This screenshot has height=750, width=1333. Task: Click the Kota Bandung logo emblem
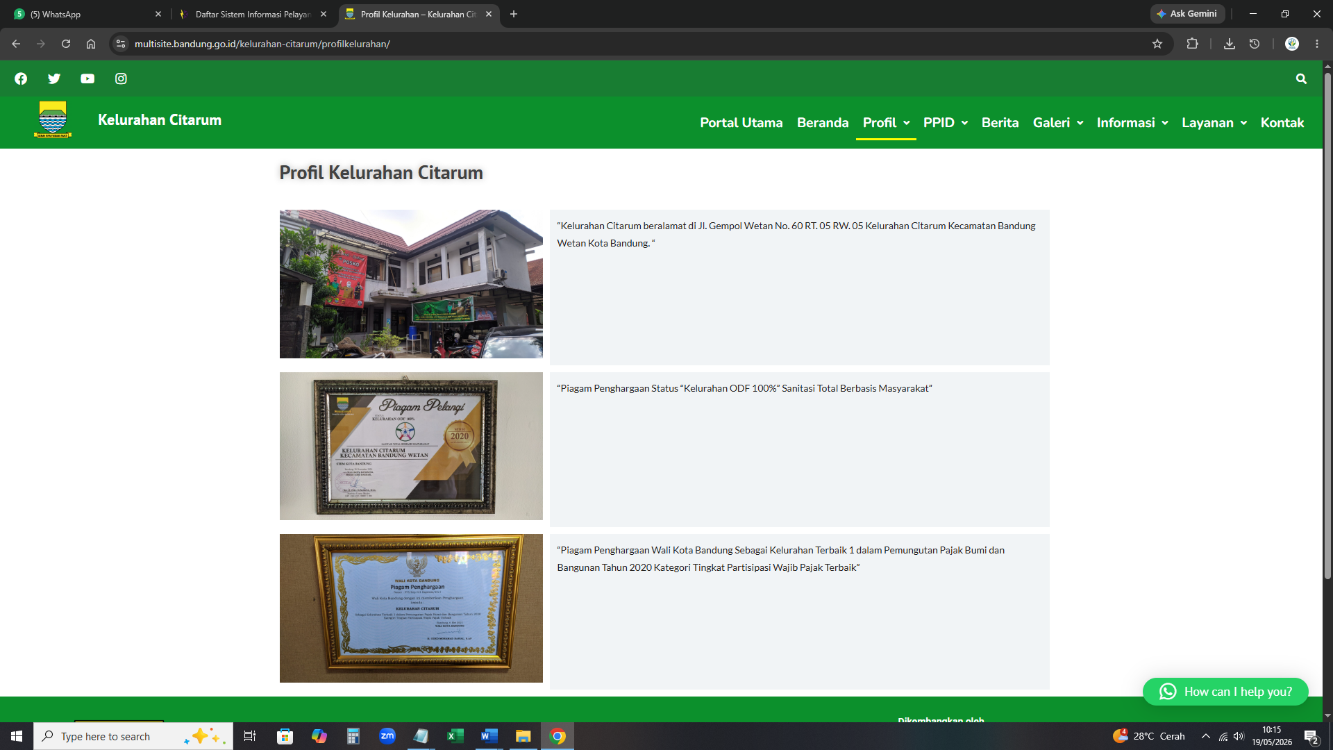point(53,119)
